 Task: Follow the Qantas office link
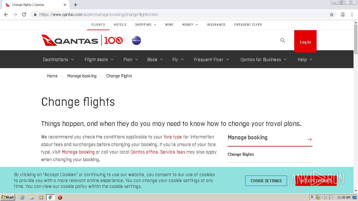pyautogui.click(x=144, y=152)
